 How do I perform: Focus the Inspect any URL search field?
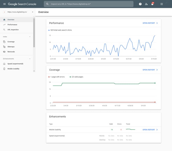click(x=89, y=4)
